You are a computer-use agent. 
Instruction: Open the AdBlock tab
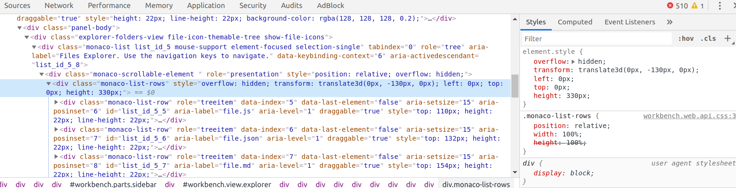330,6
